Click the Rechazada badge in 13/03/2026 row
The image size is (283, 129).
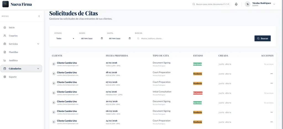tap(198, 93)
